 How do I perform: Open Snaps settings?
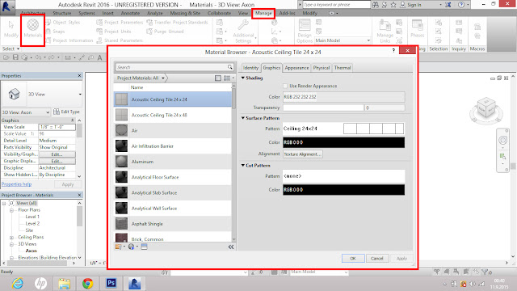pyautogui.click(x=55, y=32)
